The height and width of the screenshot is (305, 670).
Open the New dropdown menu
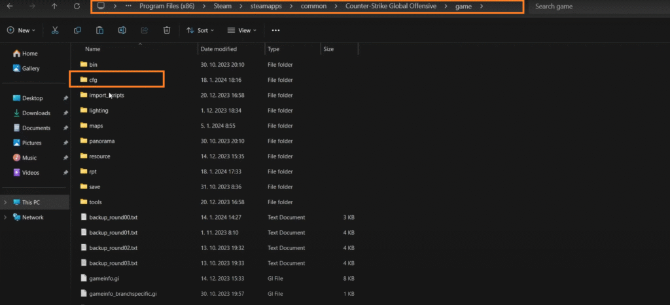22,30
